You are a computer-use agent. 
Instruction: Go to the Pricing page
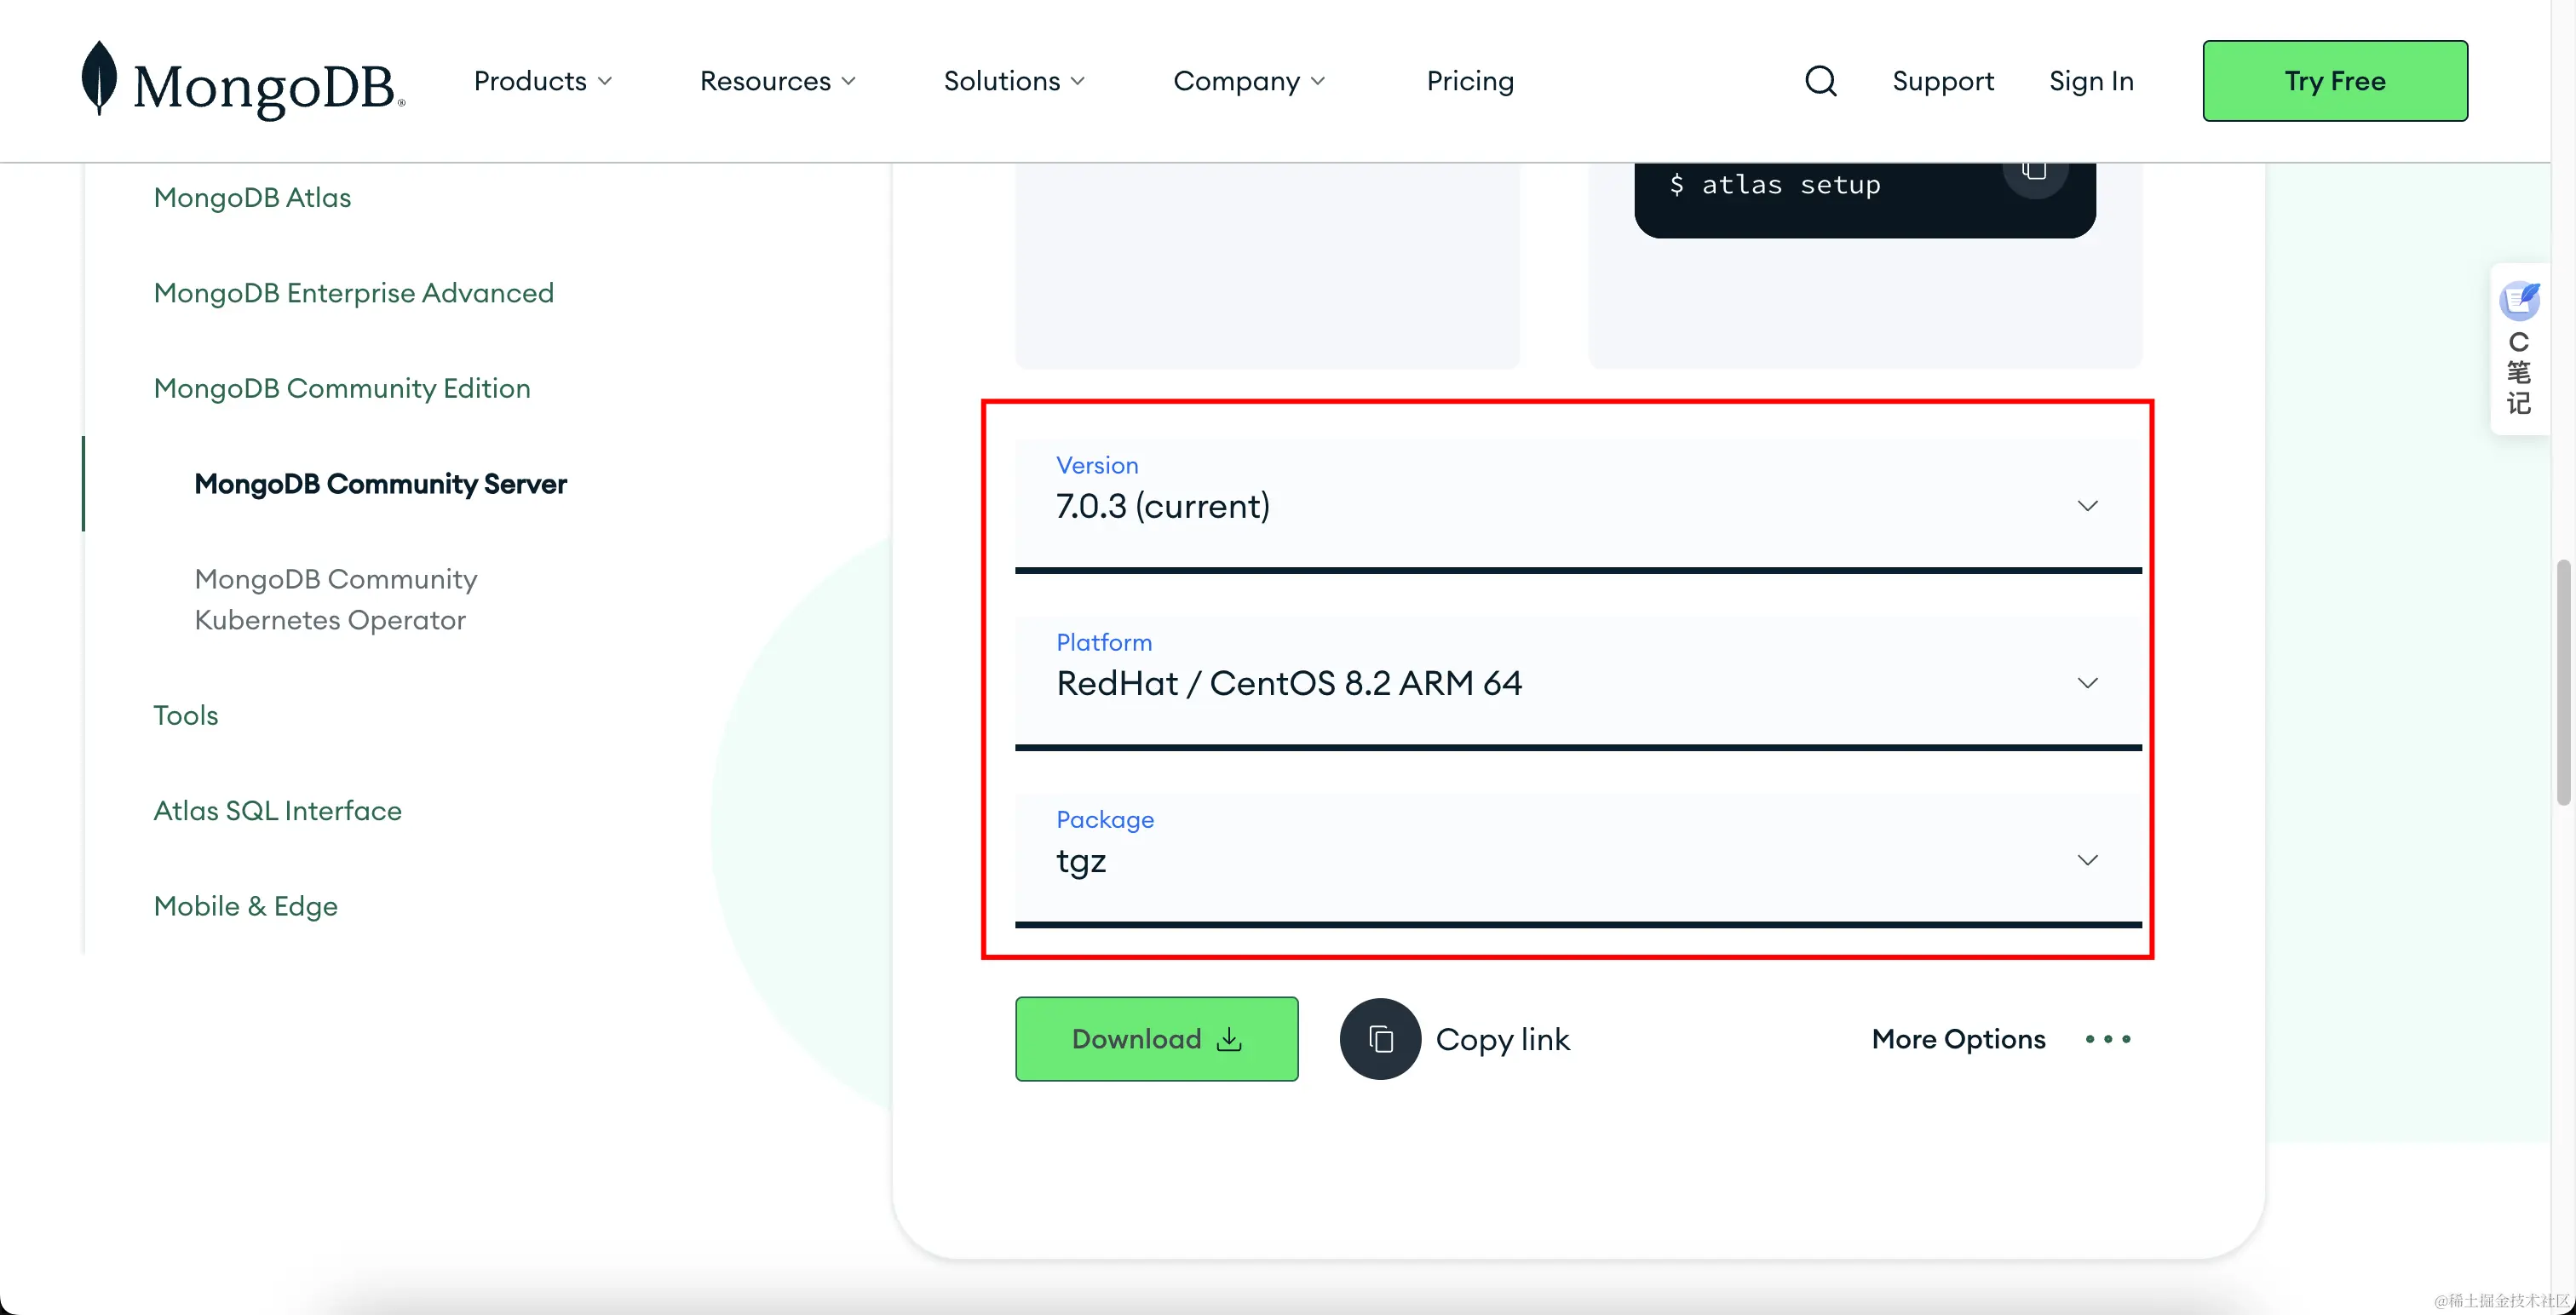click(x=1469, y=81)
